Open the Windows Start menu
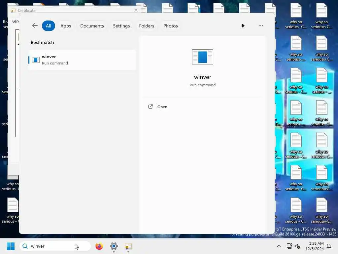Image resolution: width=338 pixels, height=254 pixels. 11,246
